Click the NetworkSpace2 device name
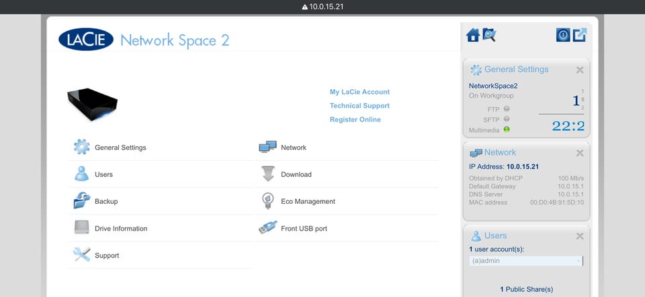Screen dimensions: 645x297 [493, 86]
